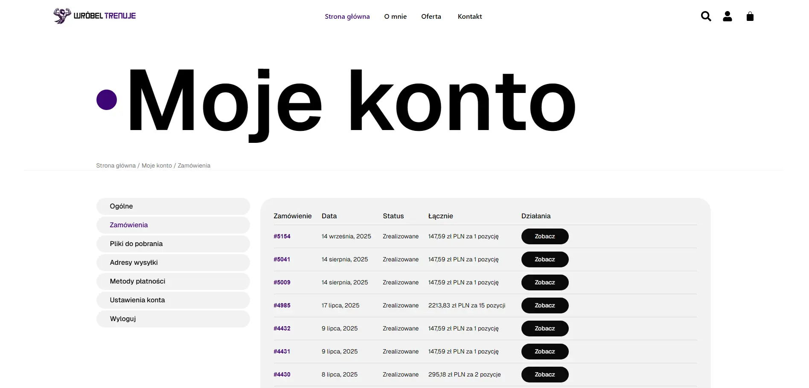Open the shopping bag icon

tap(750, 16)
